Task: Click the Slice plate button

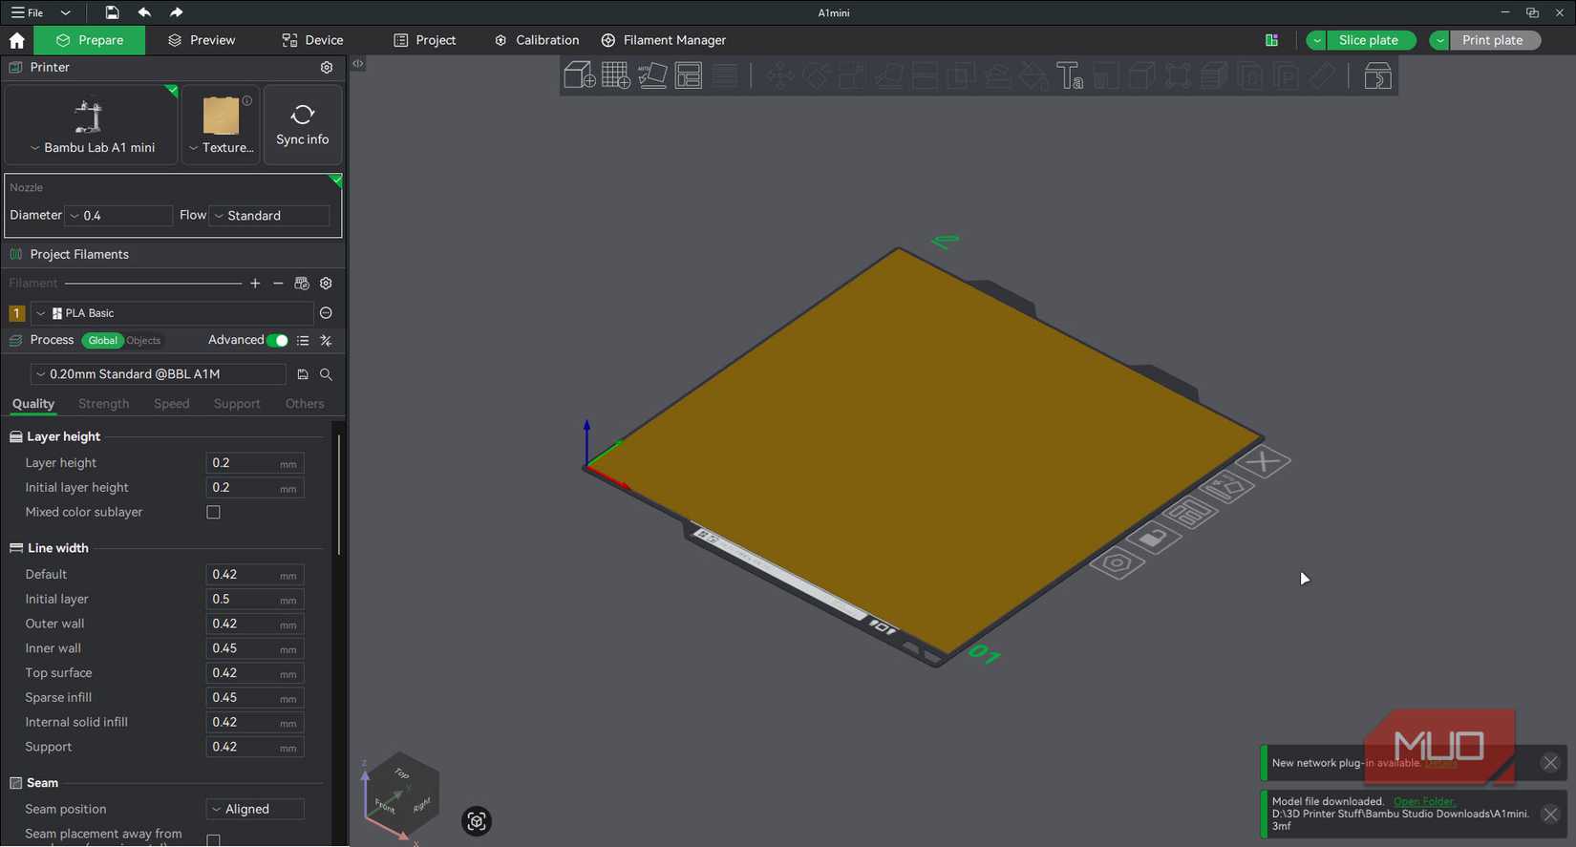Action: click(1372, 40)
